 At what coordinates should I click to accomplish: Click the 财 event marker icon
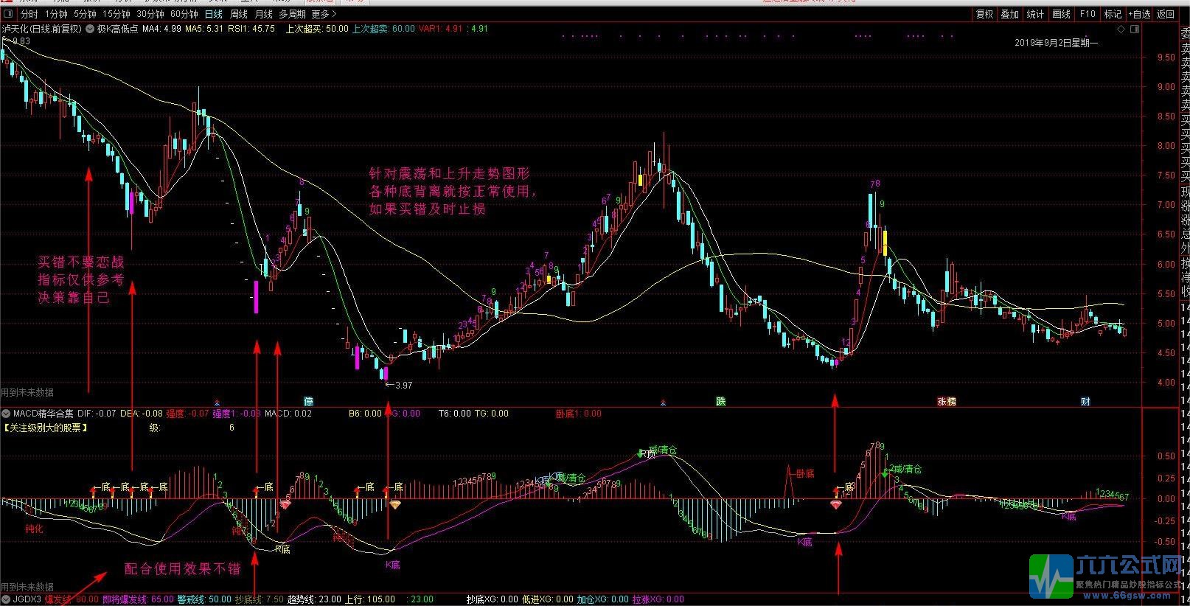coord(1085,402)
